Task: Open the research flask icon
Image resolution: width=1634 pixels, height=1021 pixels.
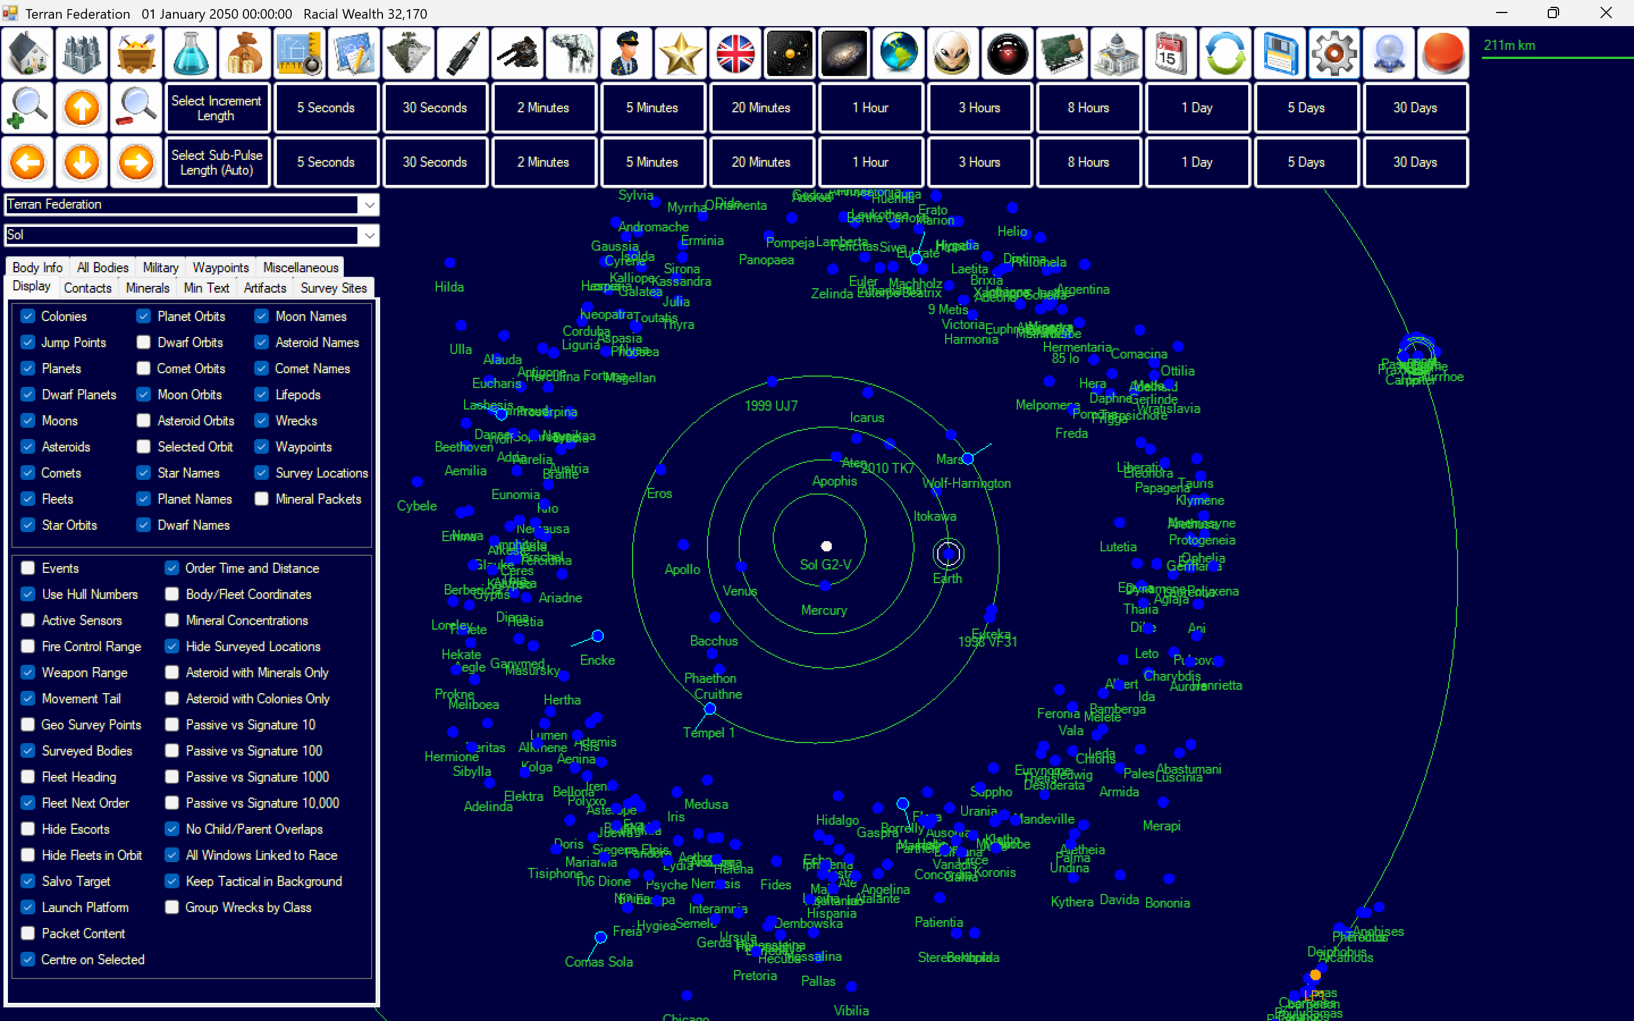Action: pyautogui.click(x=191, y=53)
